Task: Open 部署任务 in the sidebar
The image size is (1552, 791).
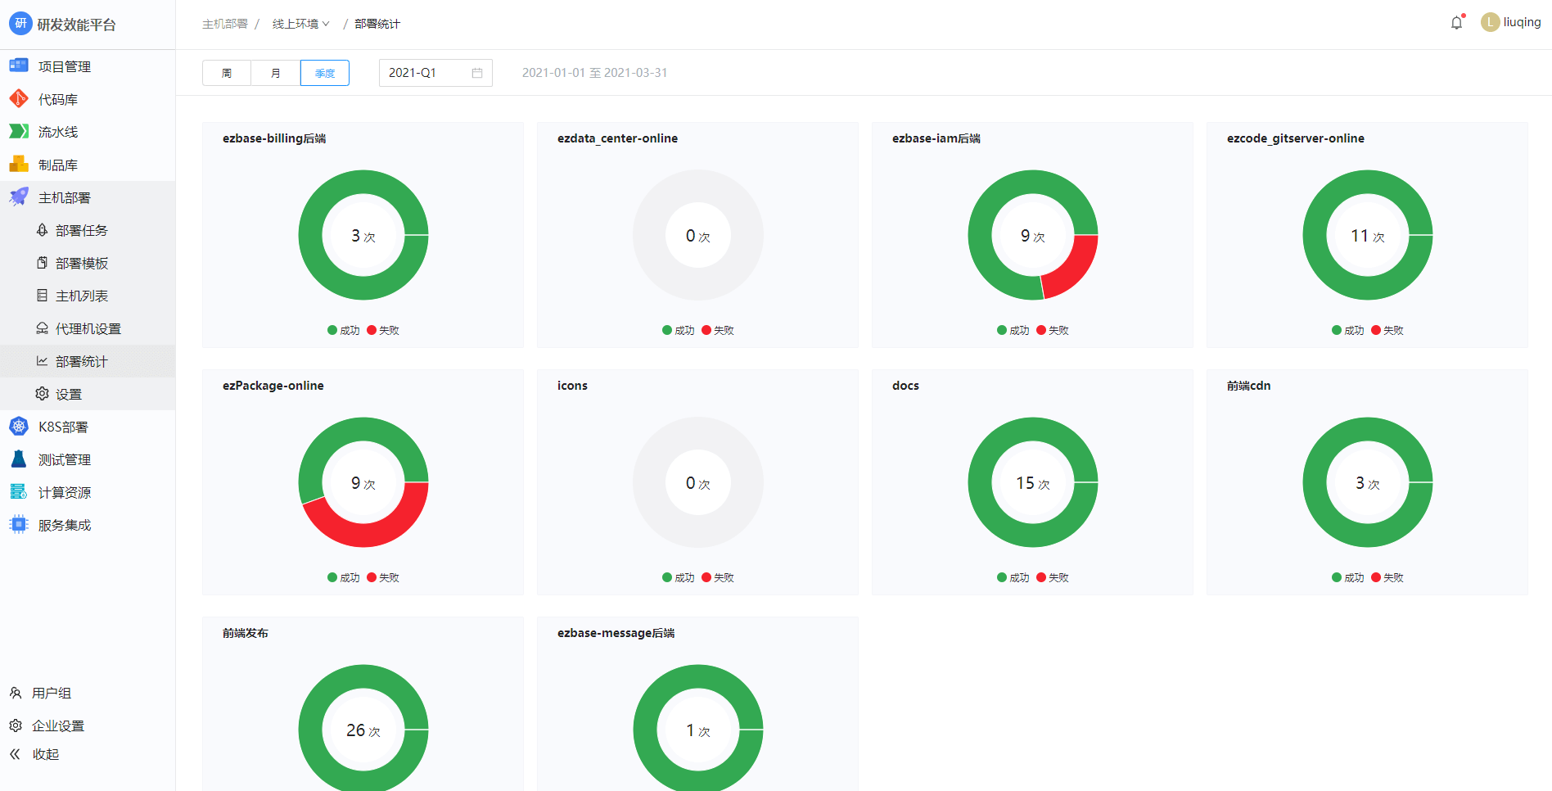Action: point(81,230)
